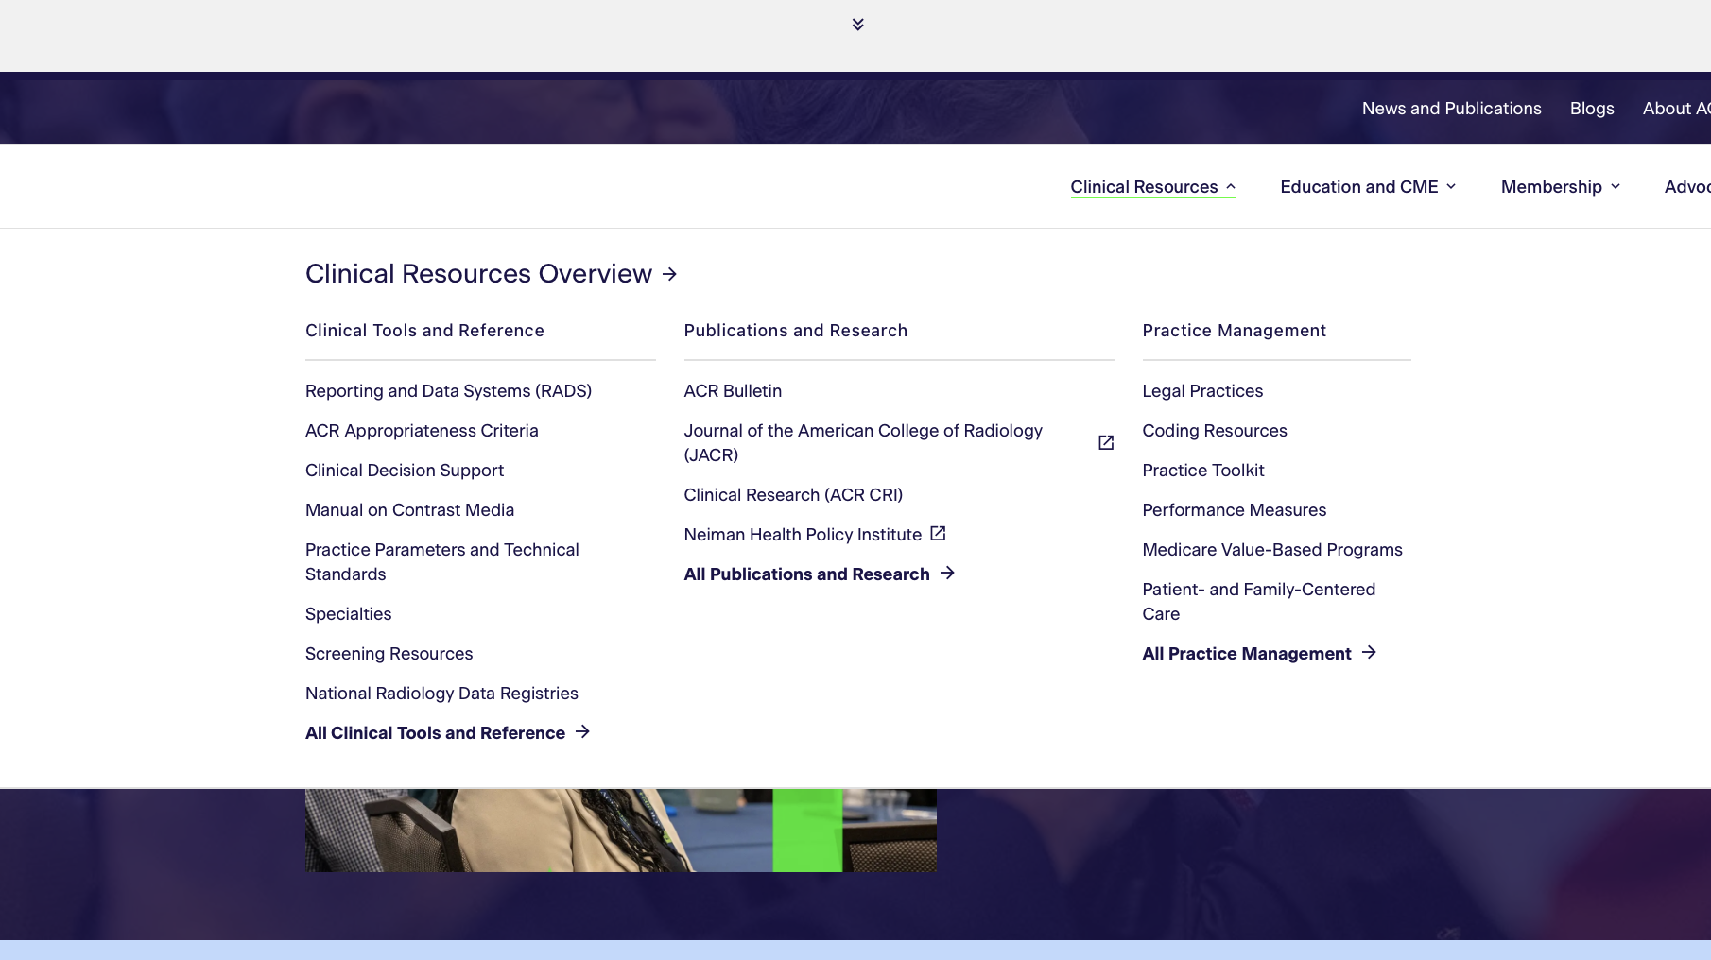The width and height of the screenshot is (1711, 960).
Task: Select ACR Appropriateness Criteria link
Action: [x=422, y=431]
